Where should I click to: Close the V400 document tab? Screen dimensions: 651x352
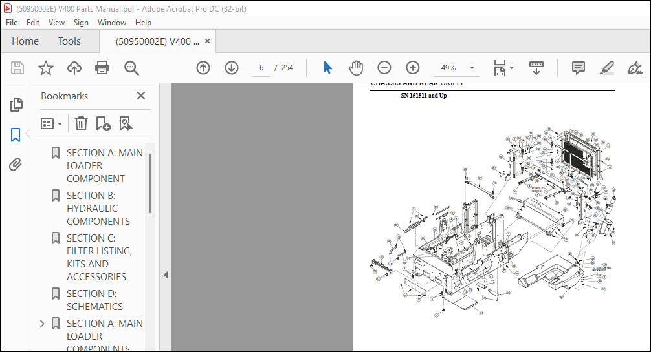(208, 41)
